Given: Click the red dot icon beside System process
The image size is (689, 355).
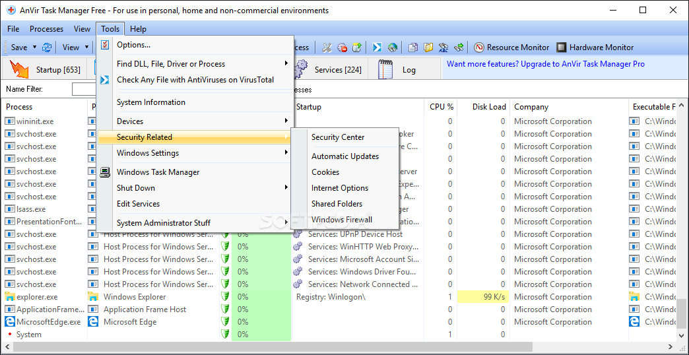Looking at the screenshot, I should coord(9,335).
